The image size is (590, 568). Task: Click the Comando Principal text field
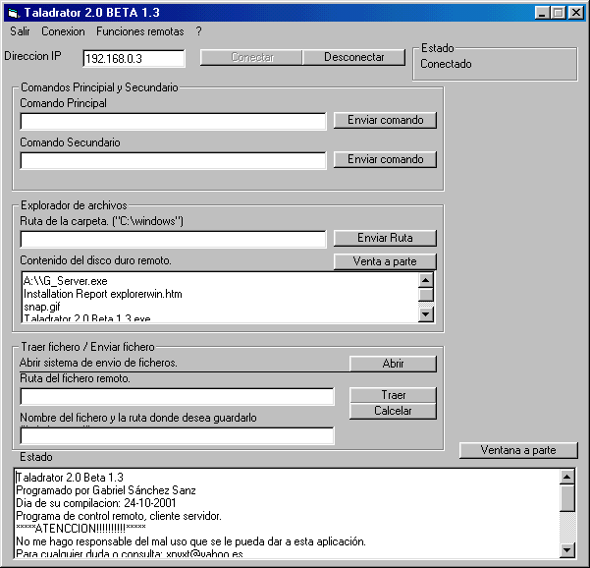coord(173,121)
